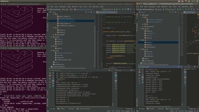
Task: Open Terminal tool window in PaaS_Server
Action: click(x=70, y=109)
